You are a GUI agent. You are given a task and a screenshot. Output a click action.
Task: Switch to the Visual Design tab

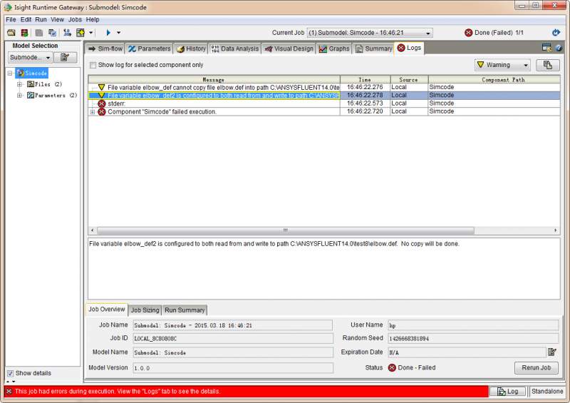point(289,49)
